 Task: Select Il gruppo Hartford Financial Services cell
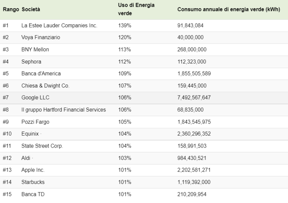(x=63, y=110)
